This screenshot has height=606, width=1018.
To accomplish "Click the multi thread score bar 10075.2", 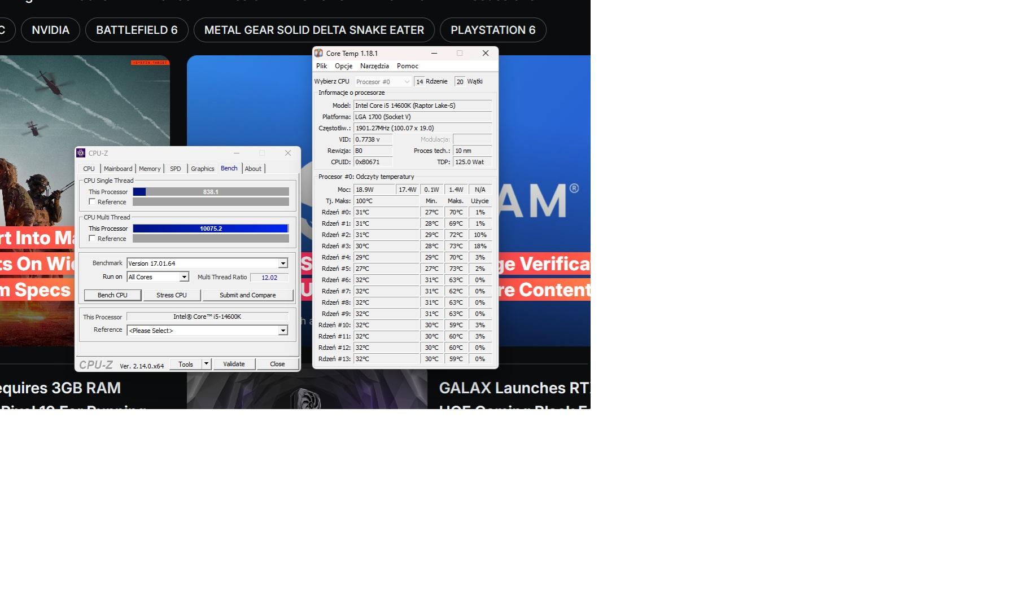I will click(211, 229).
